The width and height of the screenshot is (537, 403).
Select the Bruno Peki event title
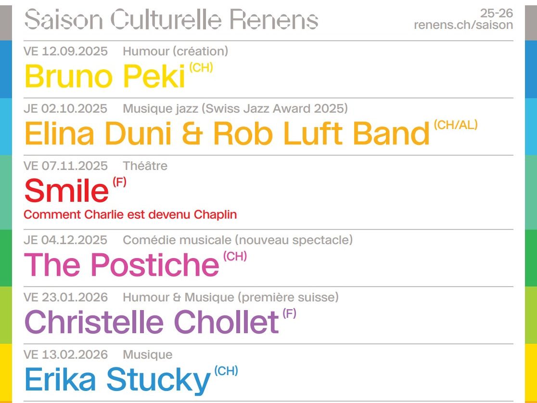[105, 76]
